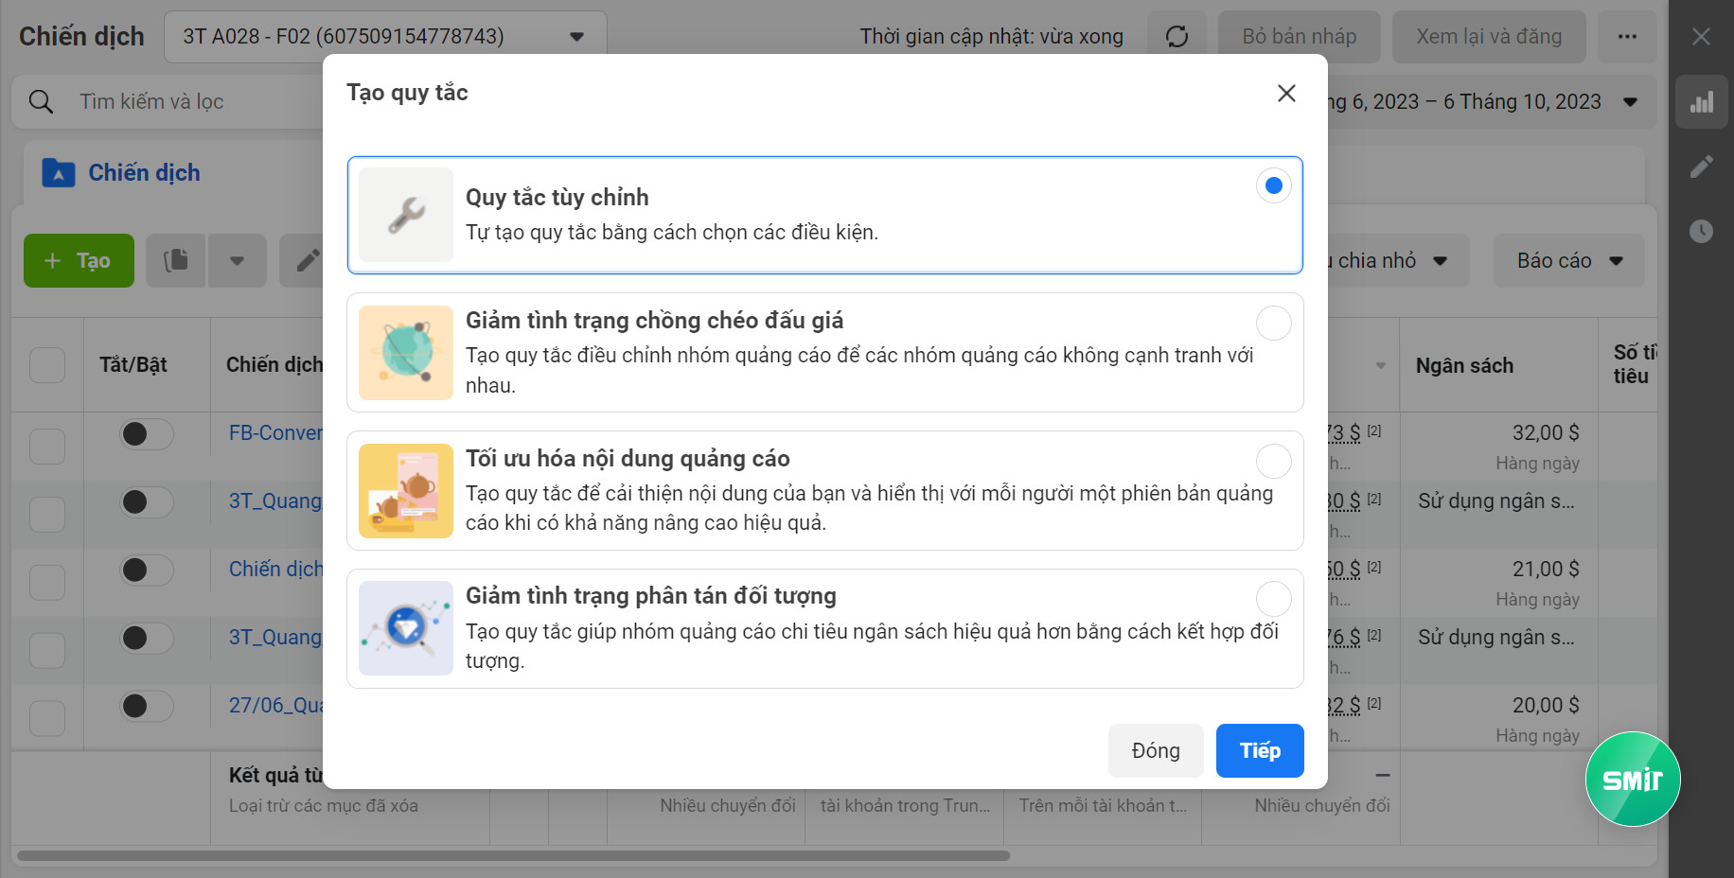Select Tối ưu hóa nội dung quảng cáo radio
The width and height of the screenshot is (1734, 878).
point(1274,462)
